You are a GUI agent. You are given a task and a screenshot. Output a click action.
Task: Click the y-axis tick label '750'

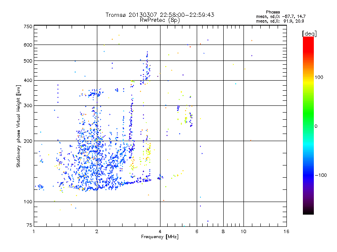pyautogui.click(x=28, y=26)
